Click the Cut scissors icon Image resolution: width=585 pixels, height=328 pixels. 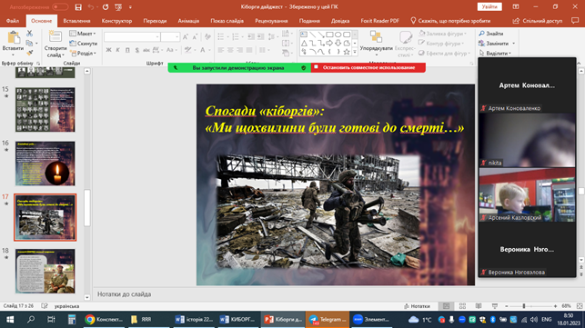pos(29,34)
